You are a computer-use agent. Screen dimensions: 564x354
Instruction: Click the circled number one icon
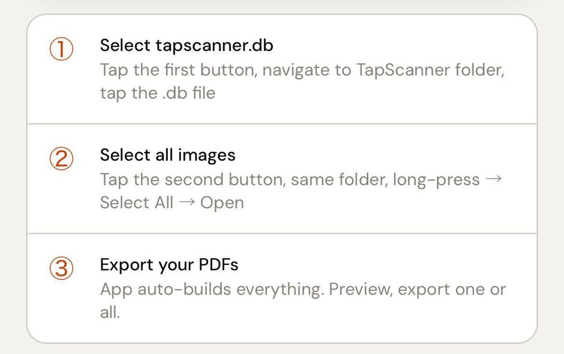pos(61,50)
